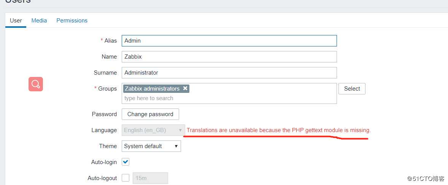Enable the Auto-logout checkbox

(x=126, y=178)
